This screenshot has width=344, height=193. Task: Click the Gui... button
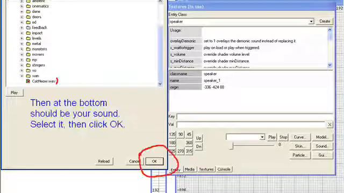pyautogui.click(x=322, y=155)
